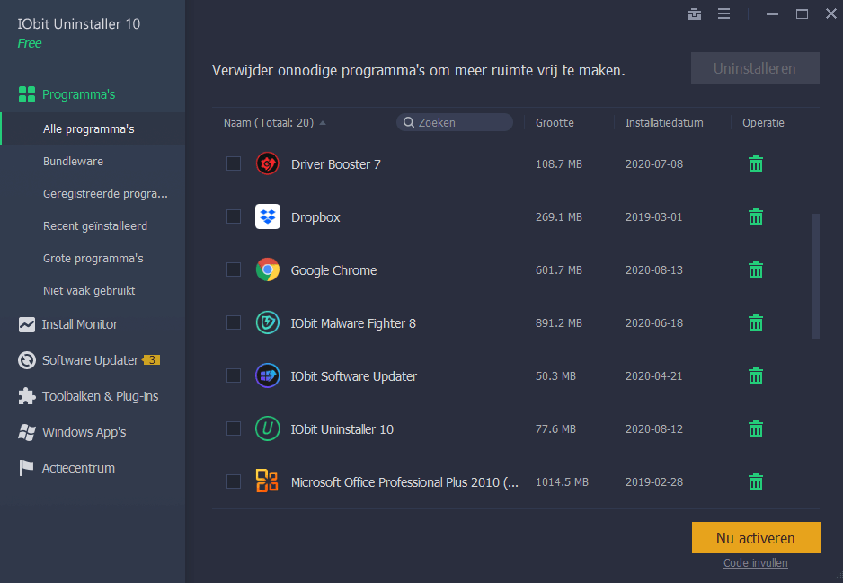843x583 pixels.
Task: Click the Operatie column header
Action: click(763, 122)
